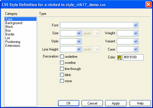Open the Variant dropdown
153x108 pixels.
[x=136, y=42]
